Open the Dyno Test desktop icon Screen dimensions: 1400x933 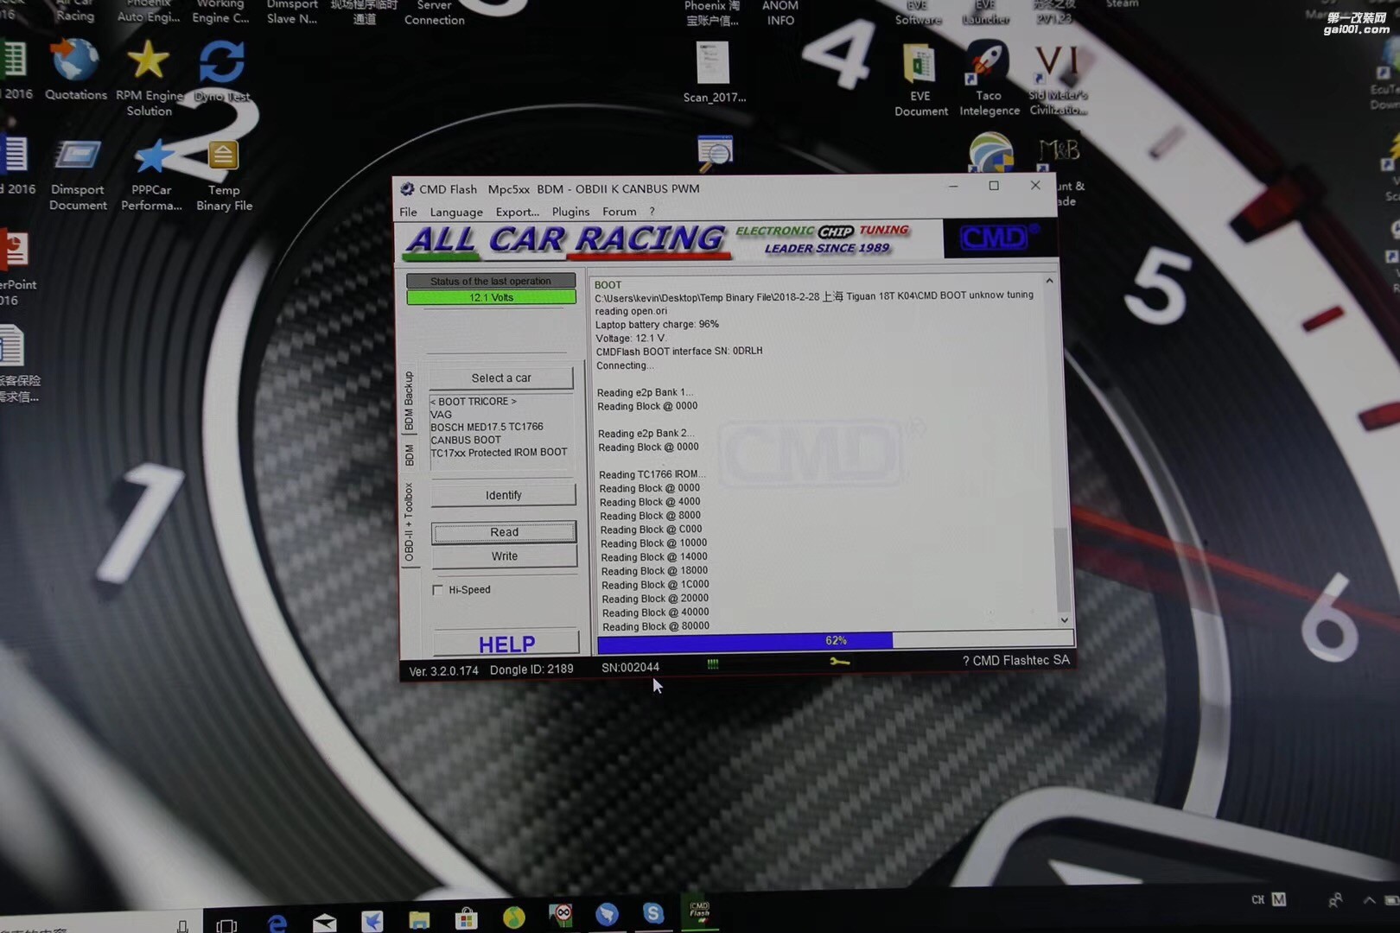click(x=222, y=71)
